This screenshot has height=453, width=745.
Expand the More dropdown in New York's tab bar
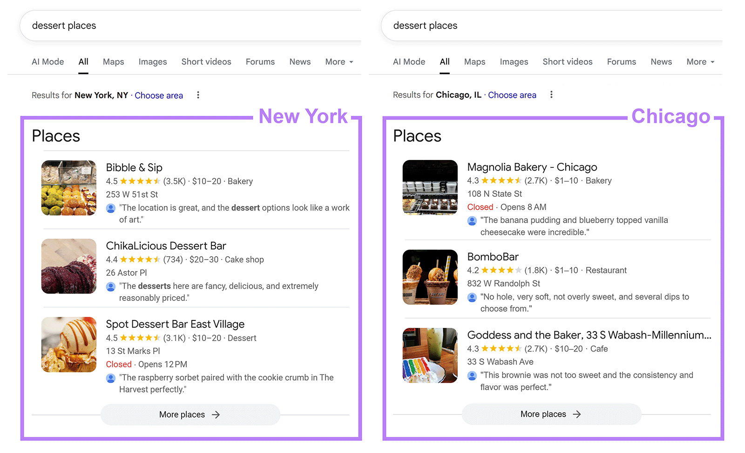[339, 61]
